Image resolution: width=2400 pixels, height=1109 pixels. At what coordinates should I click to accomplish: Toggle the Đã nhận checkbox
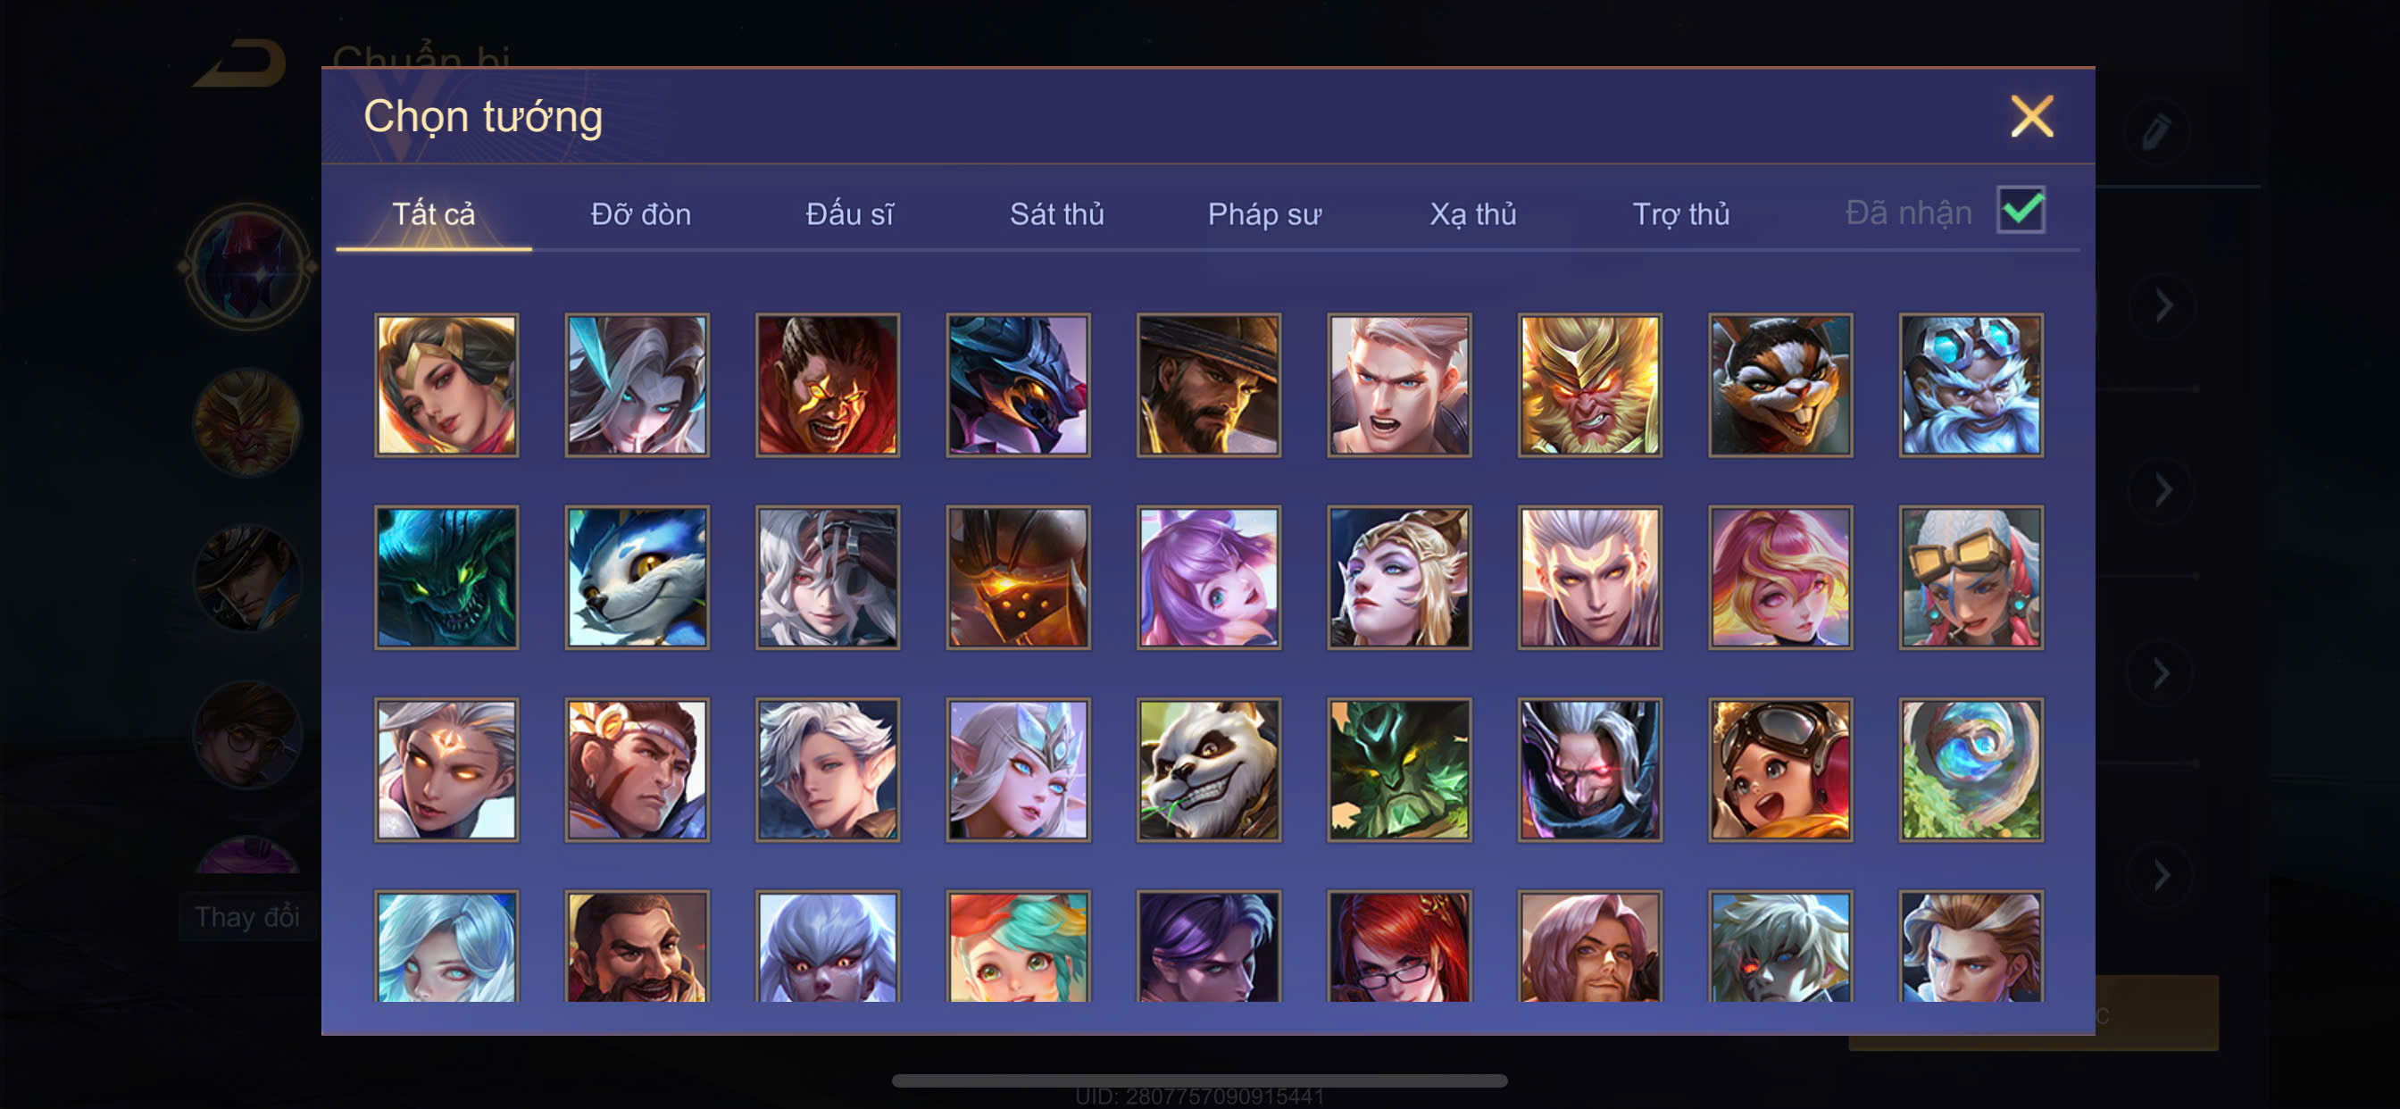coord(2021,210)
